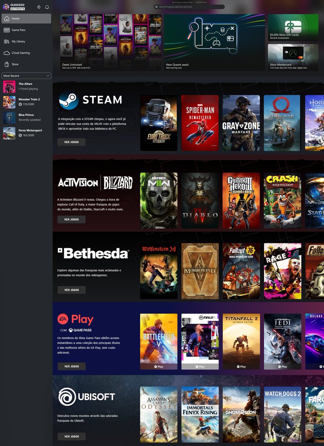The image size is (324, 446).
Task: Open Morrowind cover
Action: [x=200, y=271]
